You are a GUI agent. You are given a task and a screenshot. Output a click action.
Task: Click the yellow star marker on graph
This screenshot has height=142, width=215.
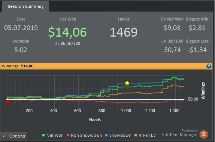tap(127, 83)
